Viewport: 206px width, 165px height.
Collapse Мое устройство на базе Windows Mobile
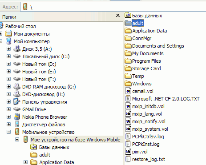coord(17,140)
